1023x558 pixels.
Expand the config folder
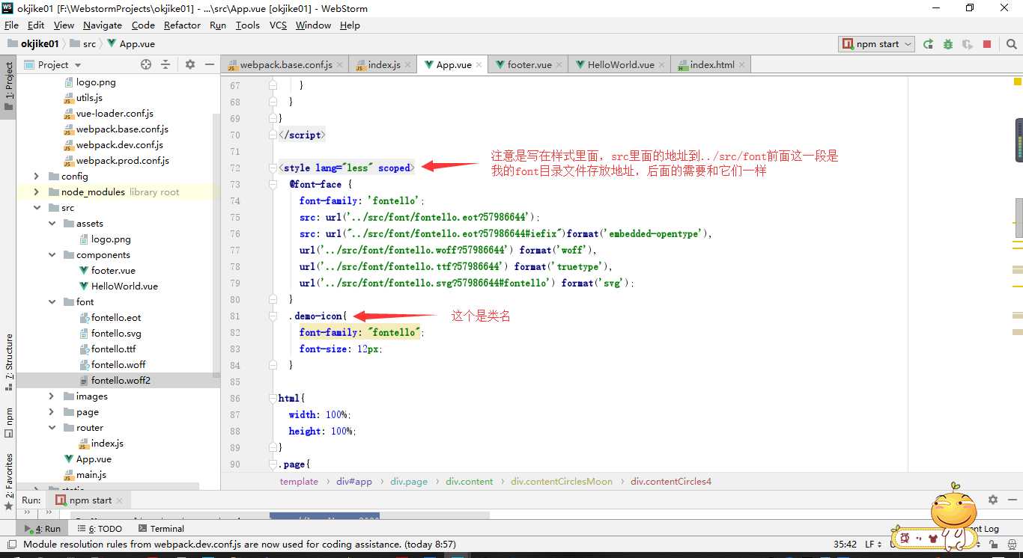[x=37, y=177]
